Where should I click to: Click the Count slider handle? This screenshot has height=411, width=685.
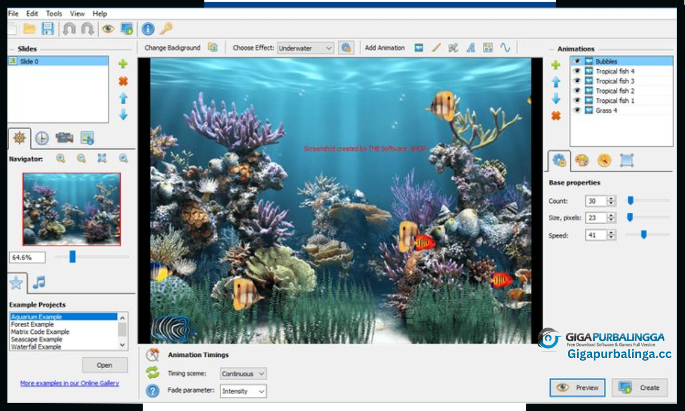point(630,200)
